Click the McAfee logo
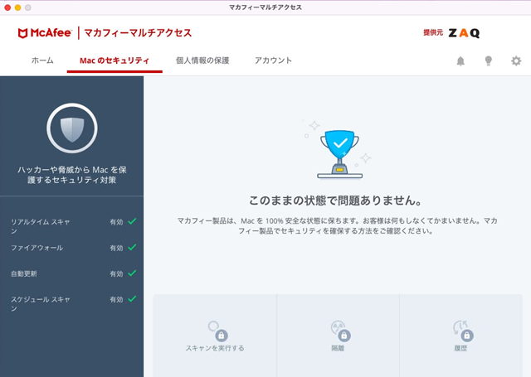The width and height of the screenshot is (531, 377). coord(45,33)
